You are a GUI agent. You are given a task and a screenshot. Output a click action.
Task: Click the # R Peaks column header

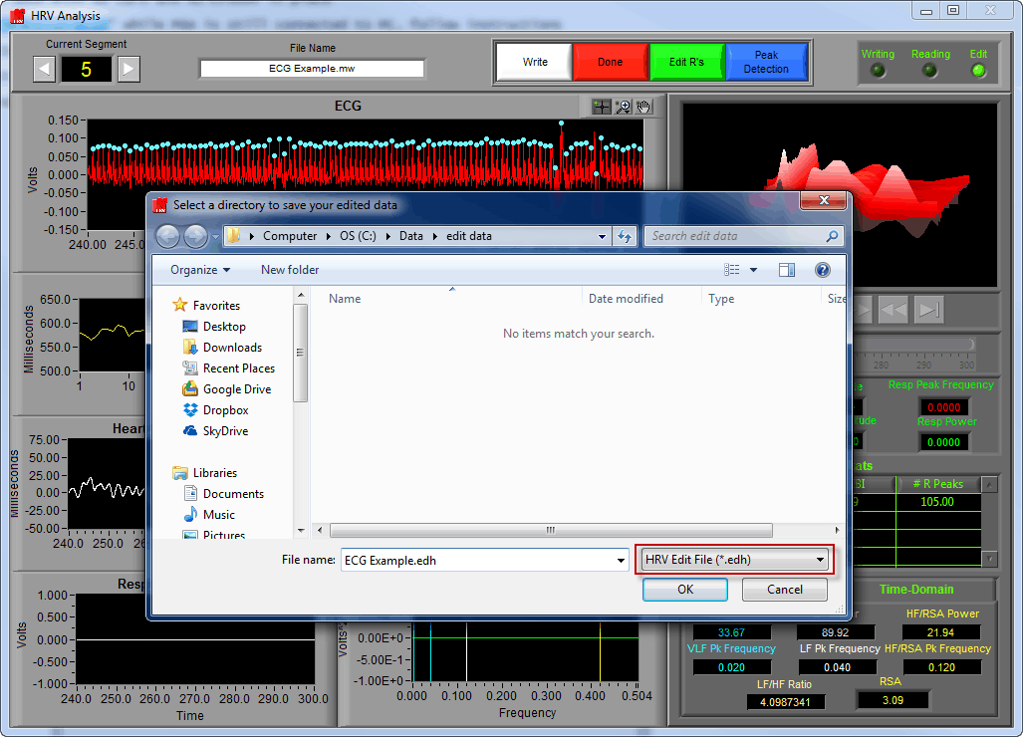937,484
